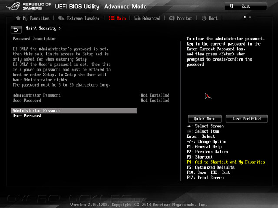The width and height of the screenshot is (278, 208).
Task: Click the red list icon of Main
Action: [112, 18]
